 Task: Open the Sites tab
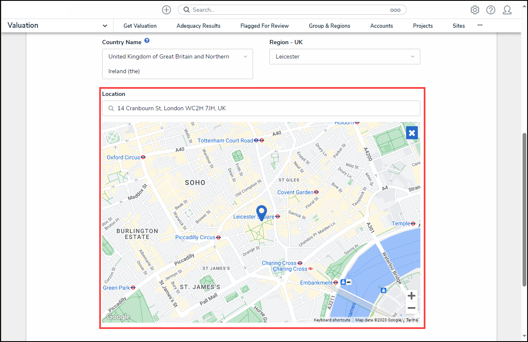click(459, 26)
